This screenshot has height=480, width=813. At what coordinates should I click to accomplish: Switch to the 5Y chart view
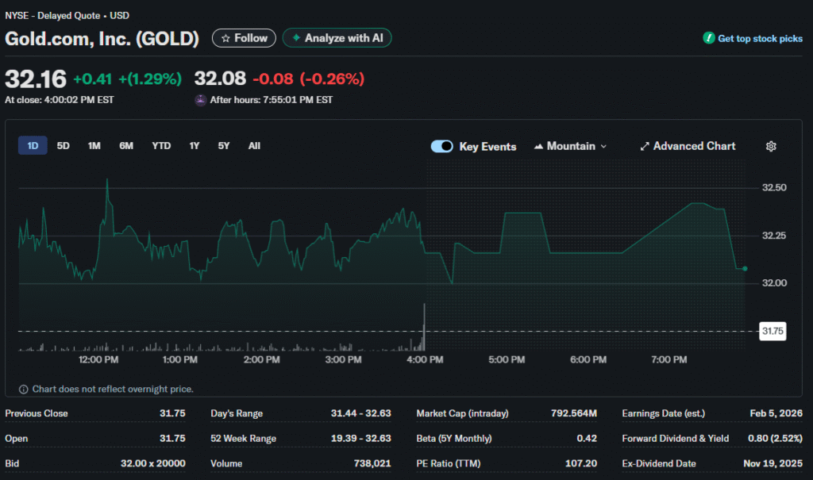tap(224, 146)
